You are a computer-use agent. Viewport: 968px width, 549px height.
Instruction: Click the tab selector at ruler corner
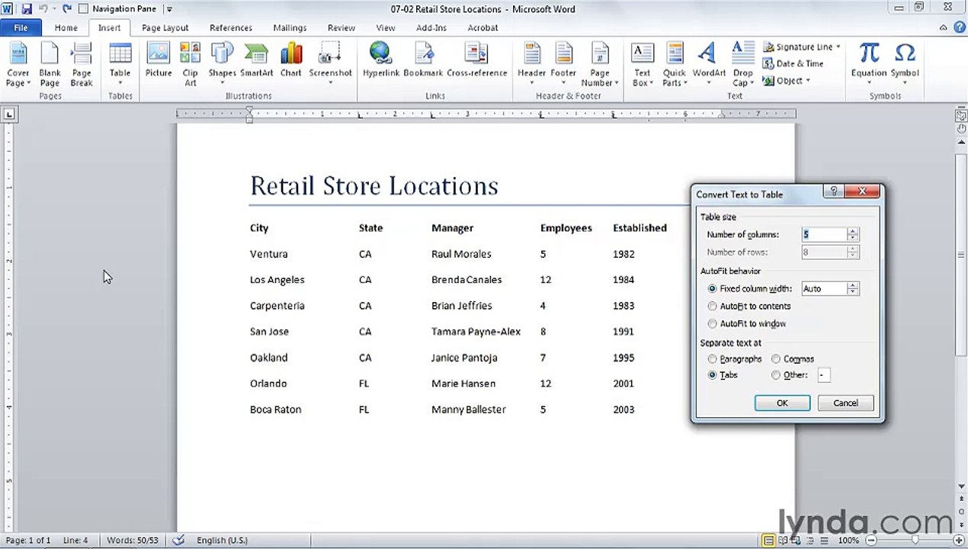(9, 114)
